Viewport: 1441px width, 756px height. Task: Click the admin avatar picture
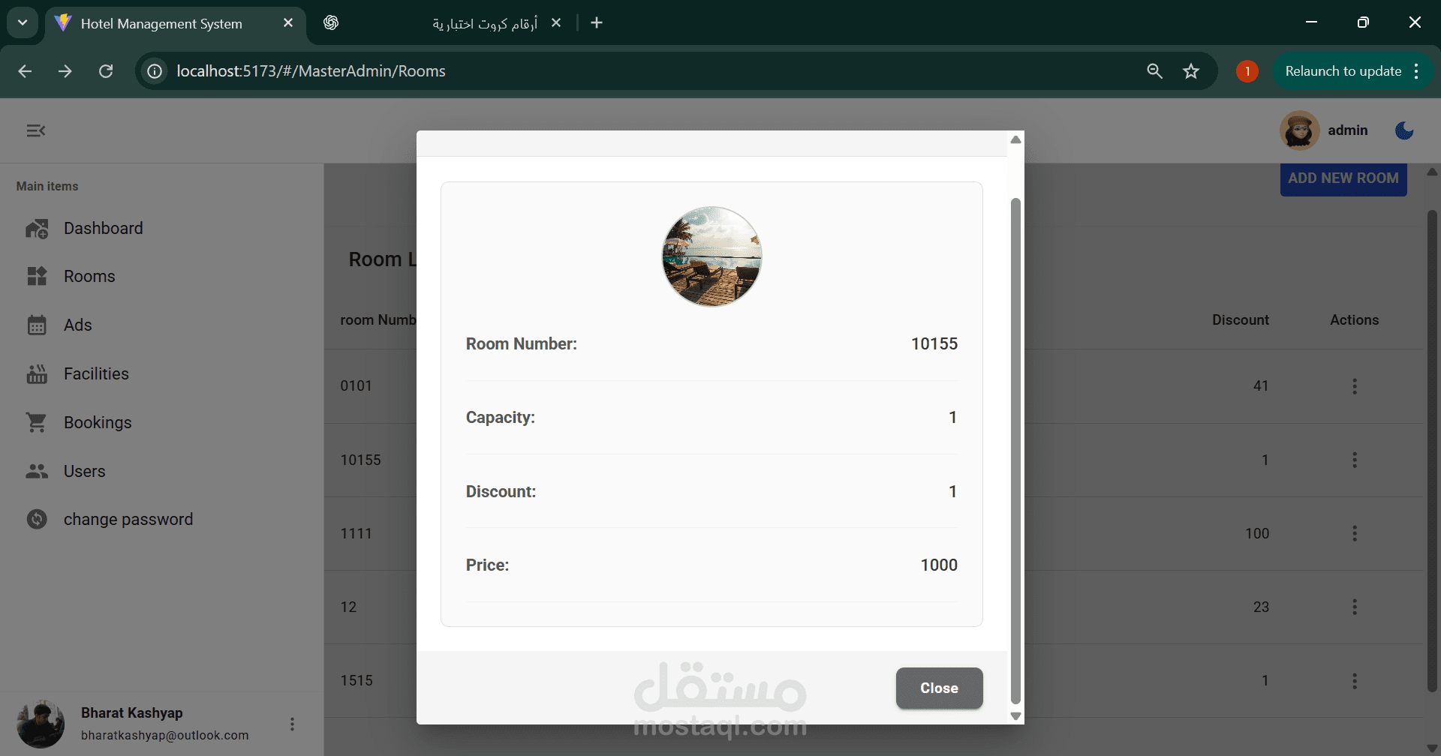[1299, 130]
